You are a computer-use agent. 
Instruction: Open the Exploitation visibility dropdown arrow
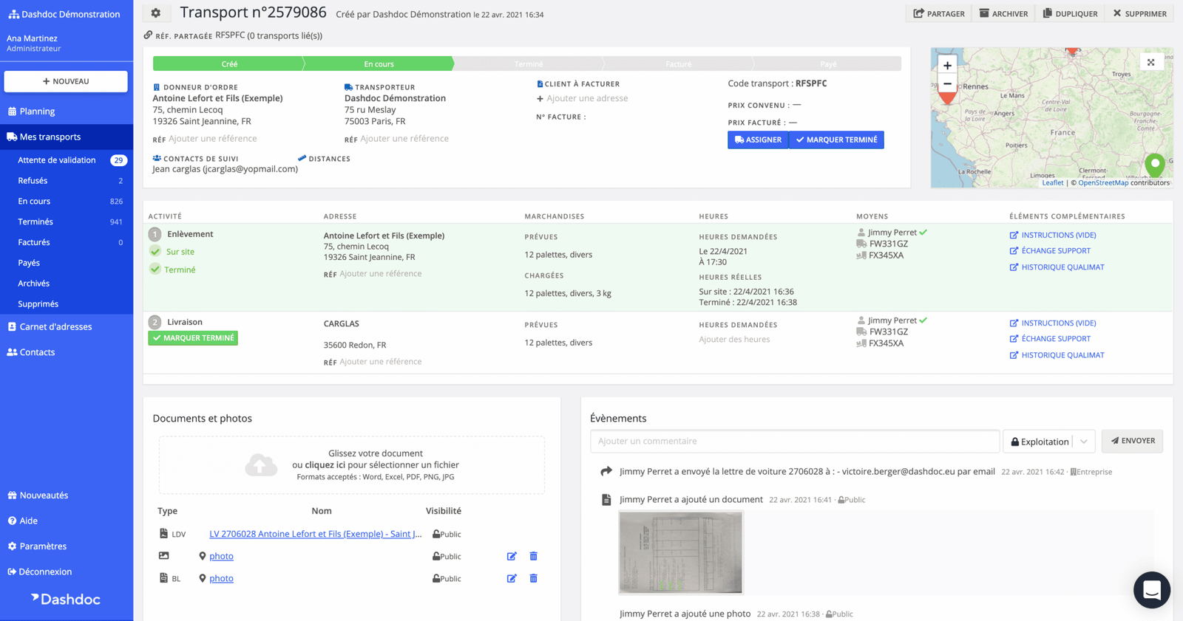[1083, 442]
